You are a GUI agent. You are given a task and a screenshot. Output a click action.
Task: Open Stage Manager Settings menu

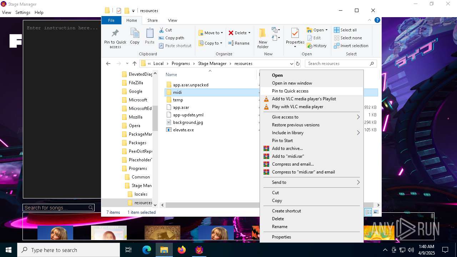(x=23, y=12)
